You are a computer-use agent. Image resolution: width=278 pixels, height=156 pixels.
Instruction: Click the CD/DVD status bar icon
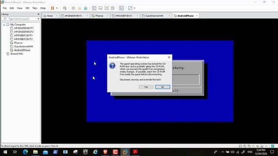[x=245, y=146]
